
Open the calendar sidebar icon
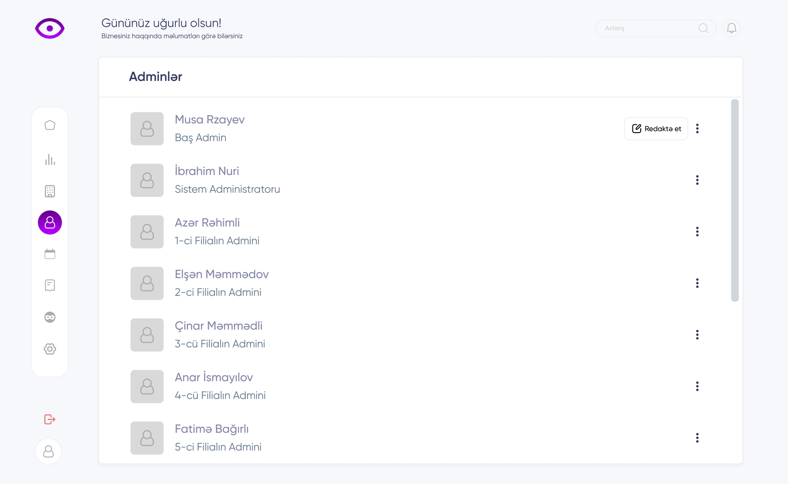50,254
